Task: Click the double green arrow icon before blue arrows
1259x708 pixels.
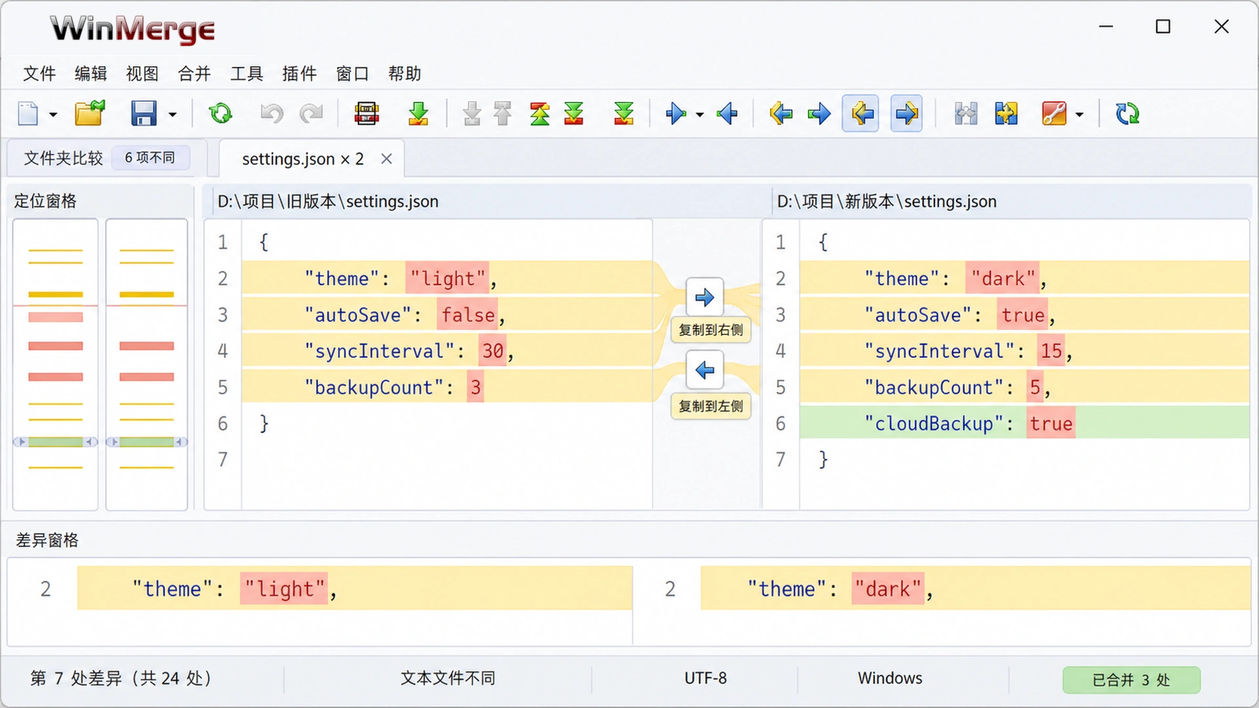Action: [x=624, y=113]
